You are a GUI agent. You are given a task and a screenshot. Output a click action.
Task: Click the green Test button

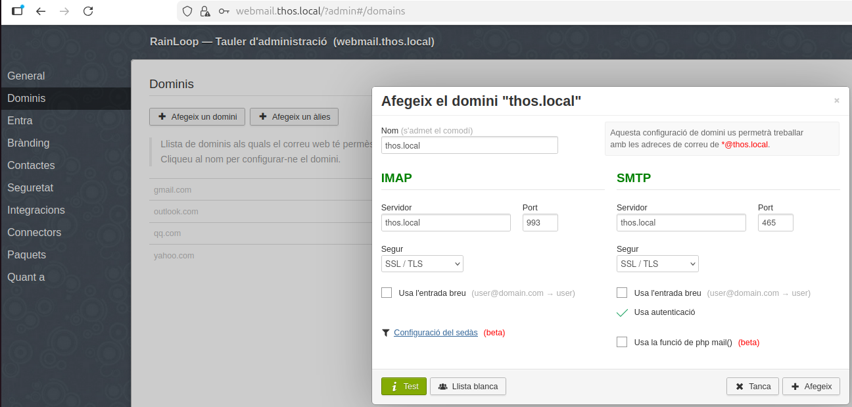click(404, 387)
